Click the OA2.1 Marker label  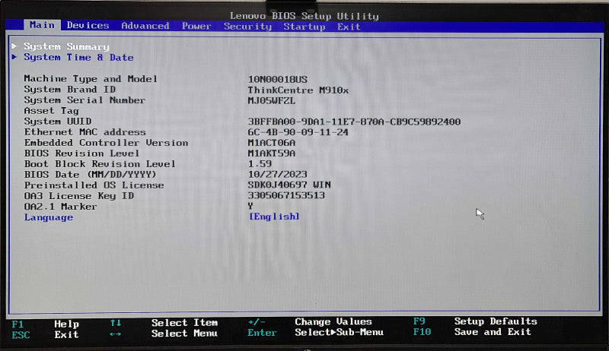coord(61,207)
